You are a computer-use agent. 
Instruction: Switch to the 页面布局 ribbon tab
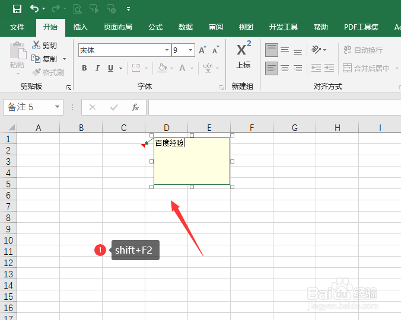tap(118, 27)
